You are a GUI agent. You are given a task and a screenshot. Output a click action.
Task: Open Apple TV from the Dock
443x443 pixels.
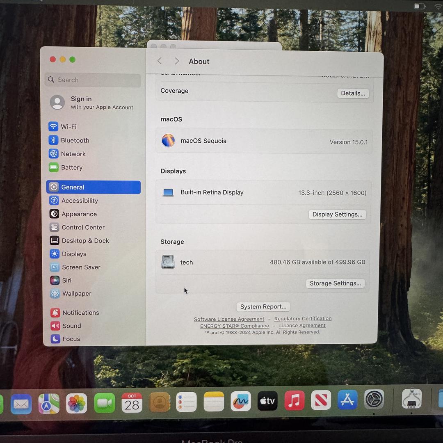[267, 401]
